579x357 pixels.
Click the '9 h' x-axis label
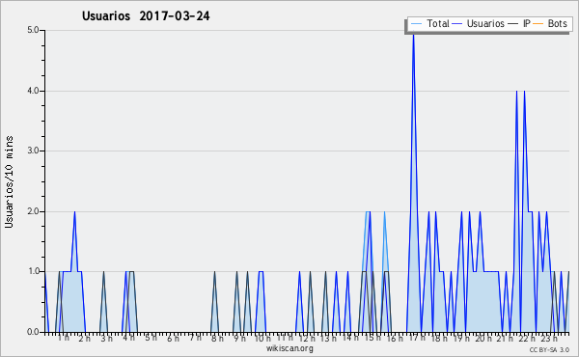click(239, 339)
